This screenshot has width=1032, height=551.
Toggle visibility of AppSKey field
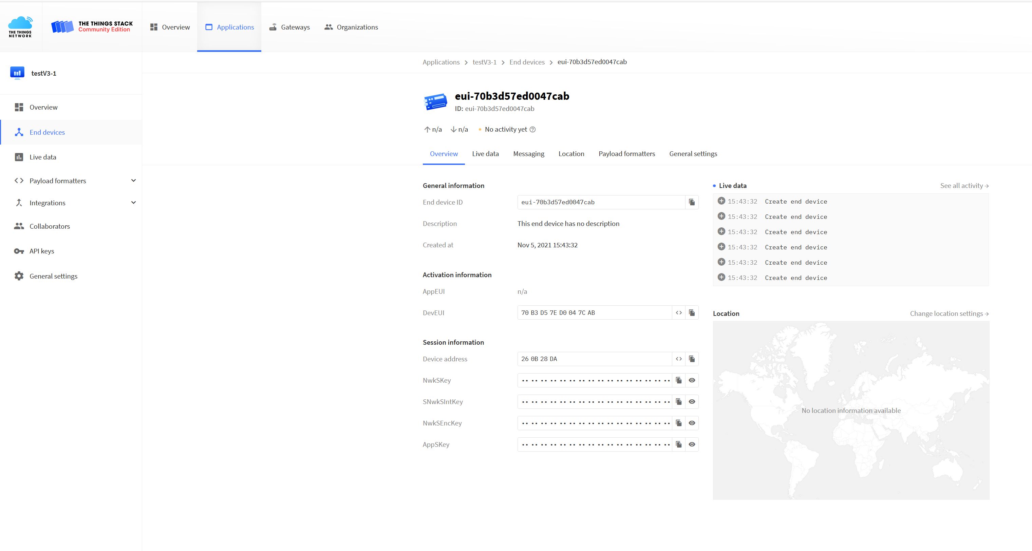click(x=692, y=444)
